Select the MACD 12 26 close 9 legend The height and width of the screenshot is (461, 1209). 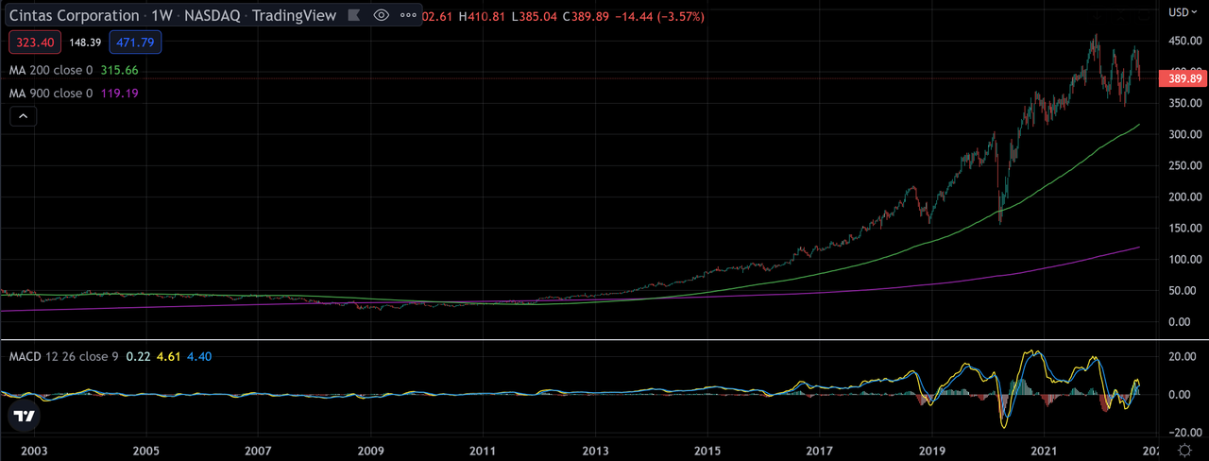pos(66,355)
